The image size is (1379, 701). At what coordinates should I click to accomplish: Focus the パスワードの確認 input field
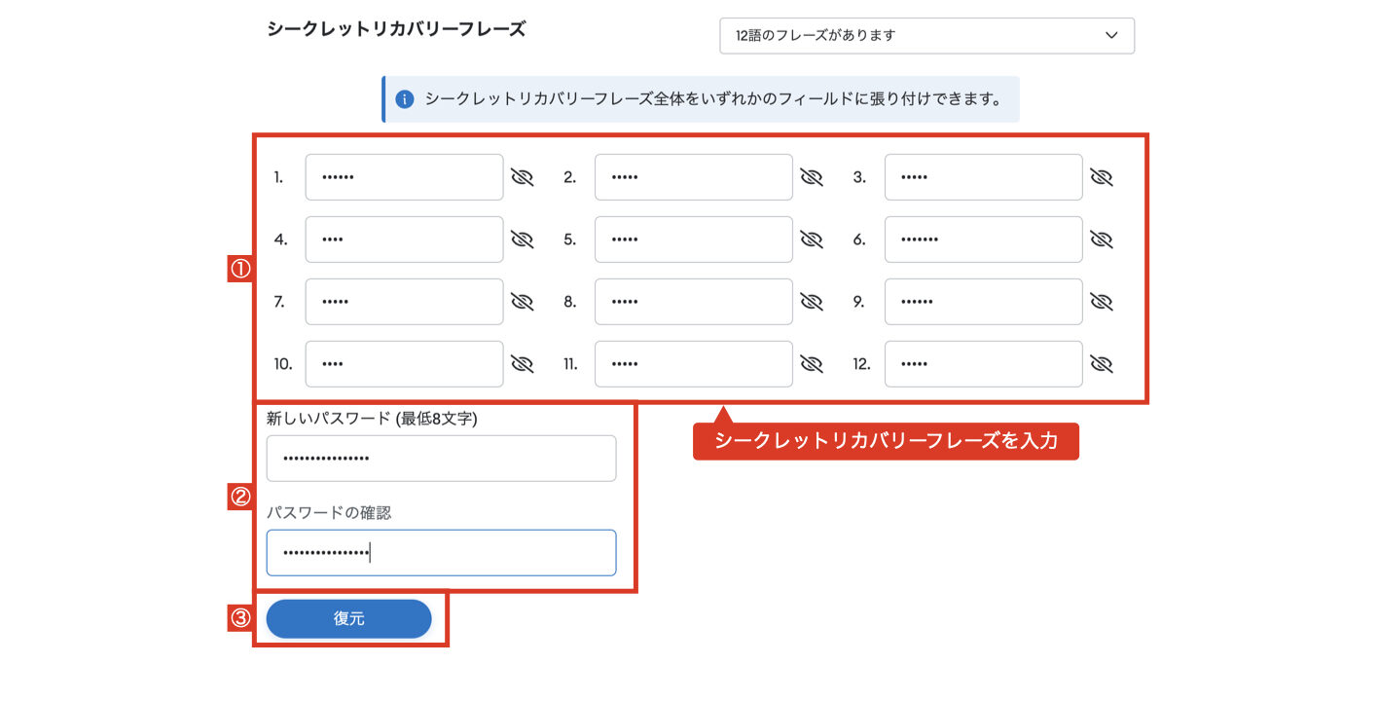click(x=441, y=553)
